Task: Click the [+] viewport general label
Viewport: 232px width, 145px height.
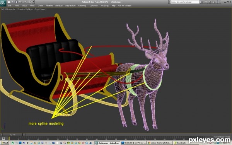Action: pos(3,9)
